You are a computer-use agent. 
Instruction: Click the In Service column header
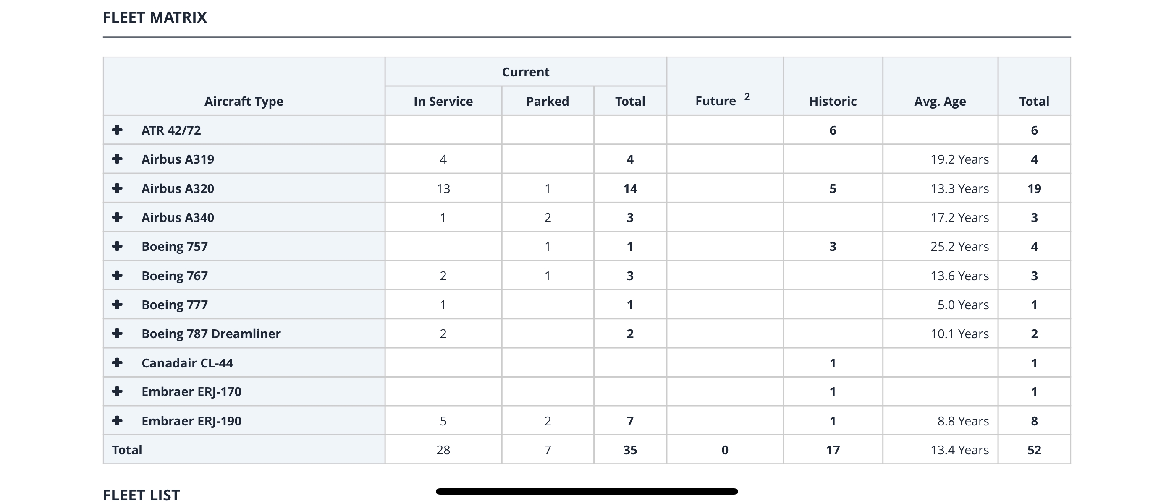click(443, 101)
